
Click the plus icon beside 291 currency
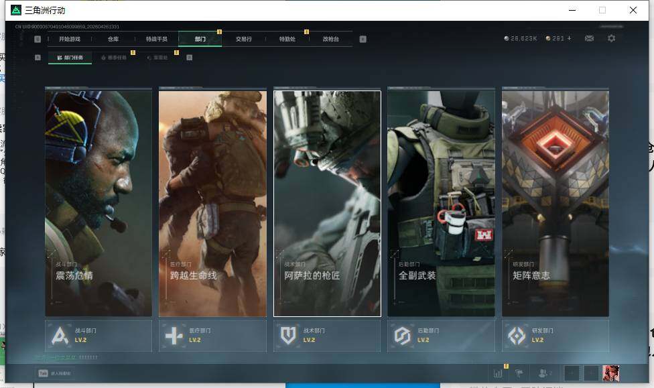[569, 38]
